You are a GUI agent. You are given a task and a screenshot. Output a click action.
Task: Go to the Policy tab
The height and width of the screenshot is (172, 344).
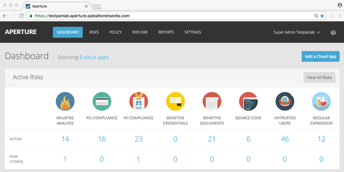coord(115,32)
